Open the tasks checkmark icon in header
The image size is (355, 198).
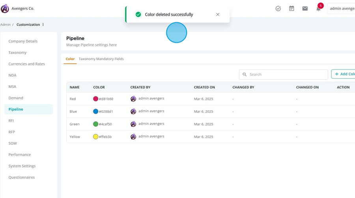tap(278, 9)
